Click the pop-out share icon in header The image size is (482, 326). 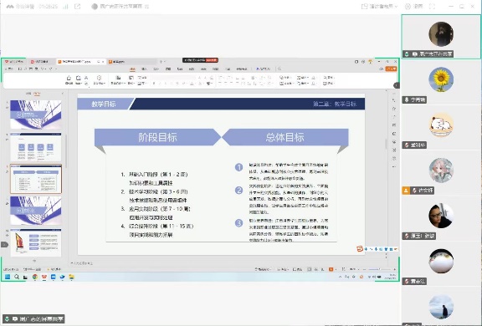tap(77, 6)
